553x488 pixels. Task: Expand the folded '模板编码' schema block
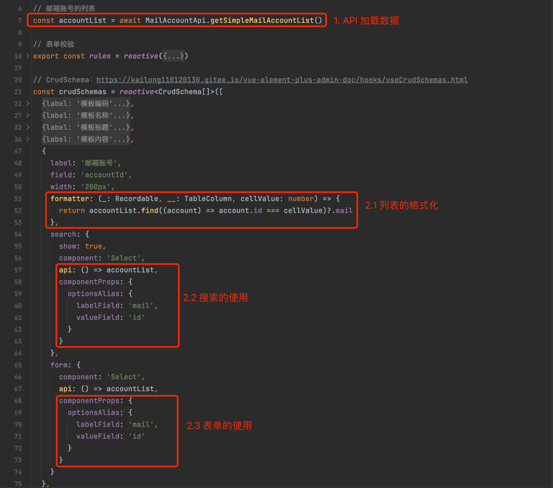pos(28,104)
